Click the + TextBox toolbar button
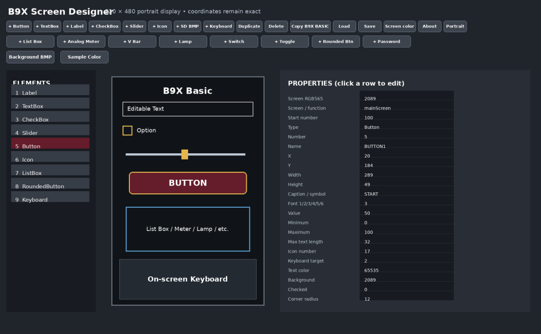 (48, 26)
